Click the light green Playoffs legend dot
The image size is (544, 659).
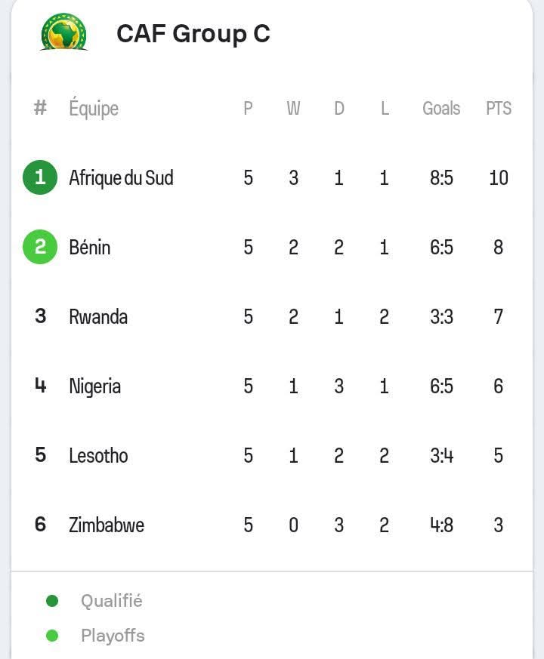tap(52, 636)
